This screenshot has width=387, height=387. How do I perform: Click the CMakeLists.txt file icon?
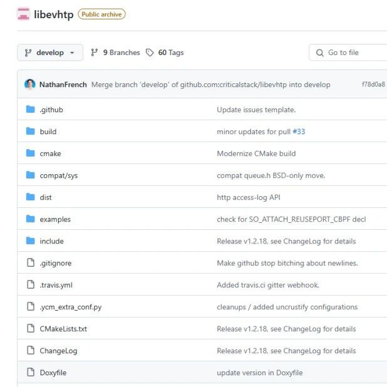[x=31, y=329]
